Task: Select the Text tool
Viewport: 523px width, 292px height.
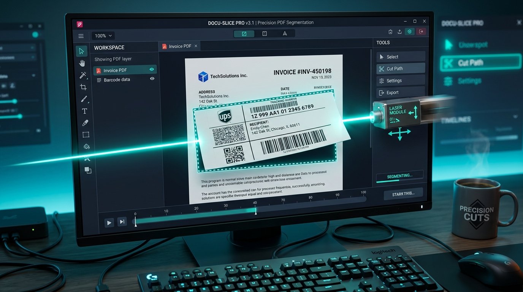Action: pos(84,111)
